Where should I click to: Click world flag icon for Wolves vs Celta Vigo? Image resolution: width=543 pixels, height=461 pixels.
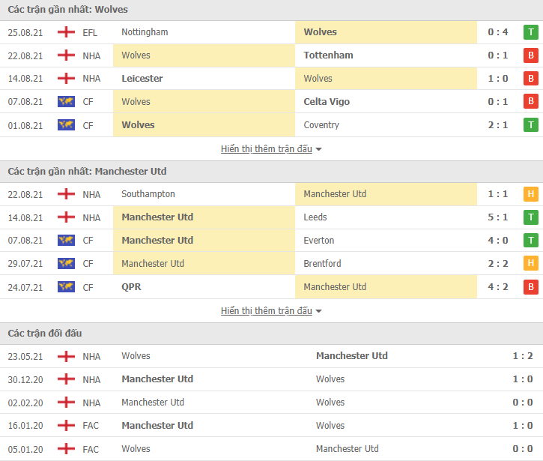66,101
